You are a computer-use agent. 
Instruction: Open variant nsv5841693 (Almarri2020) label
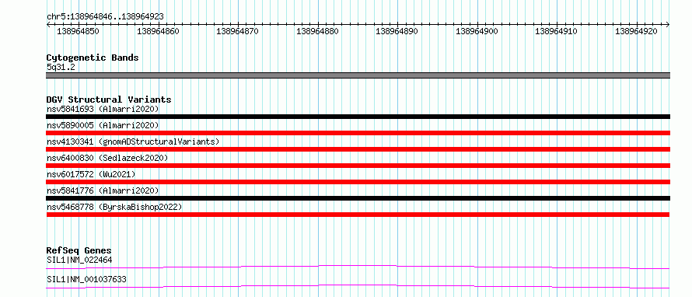[x=103, y=109]
